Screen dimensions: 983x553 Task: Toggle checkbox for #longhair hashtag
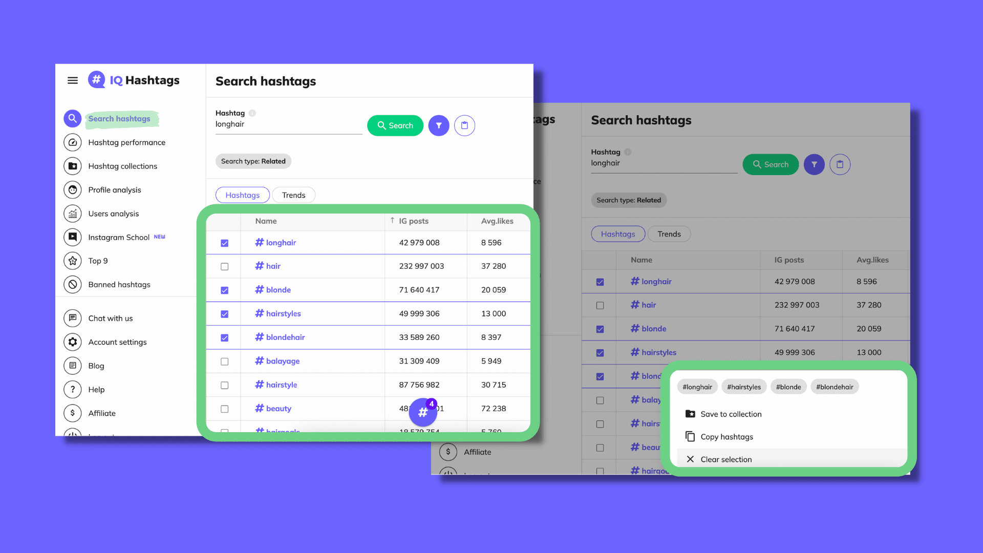pyautogui.click(x=224, y=242)
